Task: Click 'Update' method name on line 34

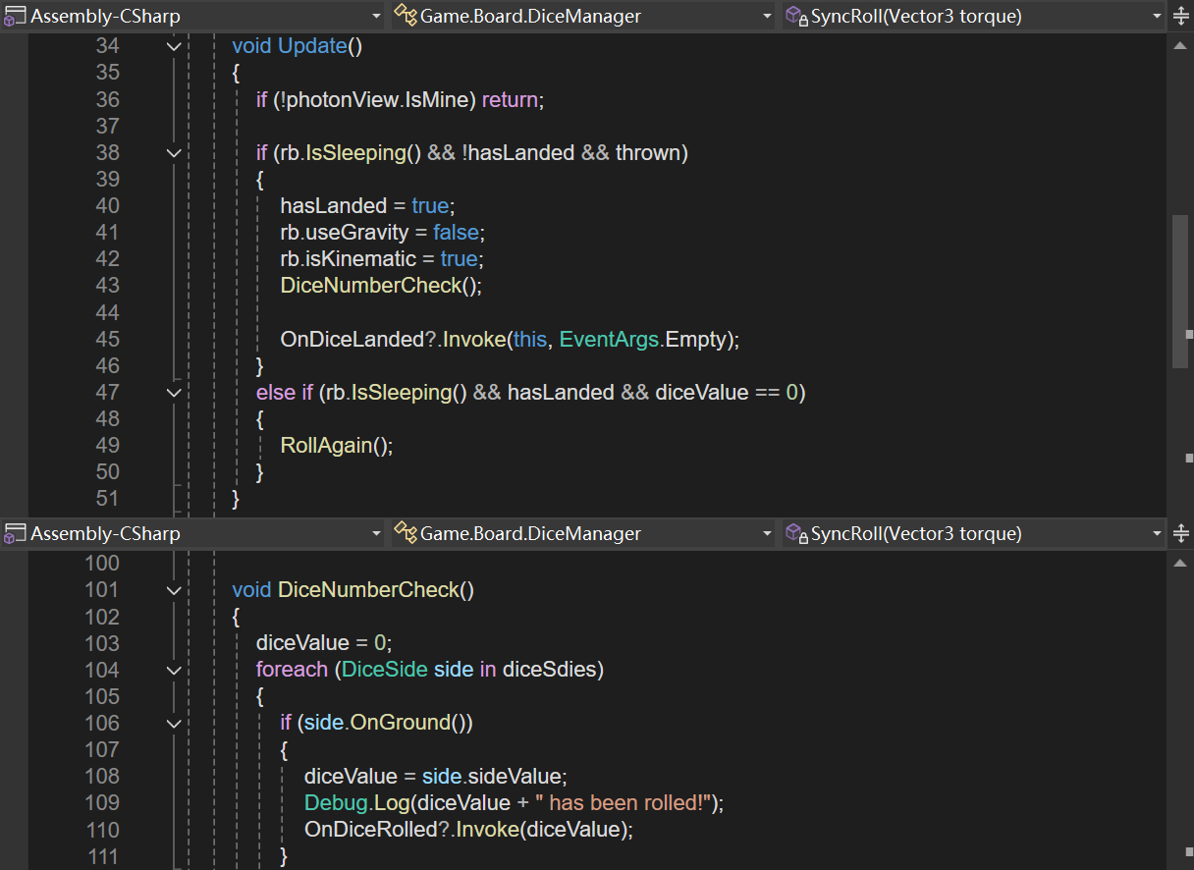Action: pyautogui.click(x=313, y=46)
